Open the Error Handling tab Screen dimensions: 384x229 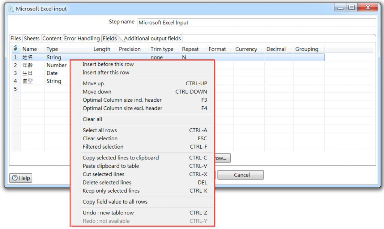point(82,39)
